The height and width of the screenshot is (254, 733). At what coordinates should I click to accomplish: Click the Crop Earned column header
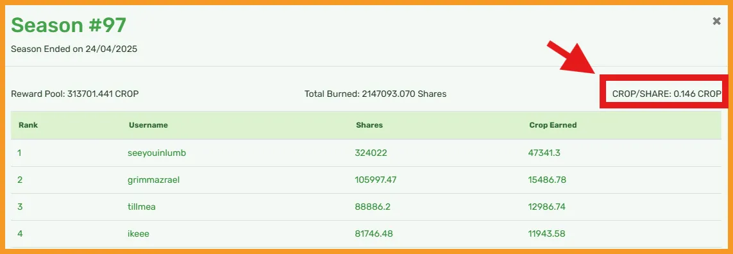coord(553,125)
